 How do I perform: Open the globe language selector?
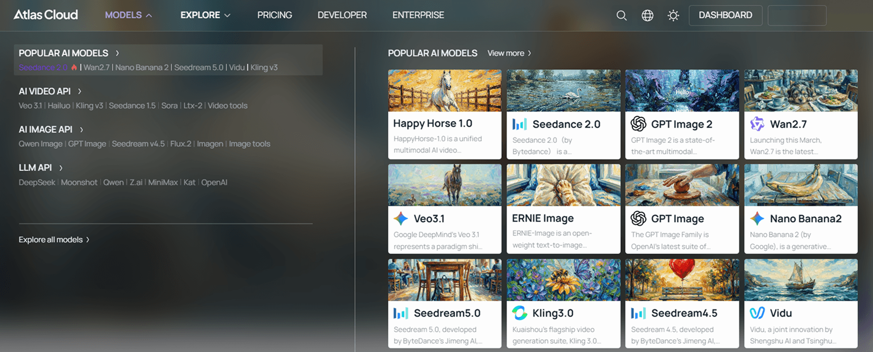click(647, 15)
